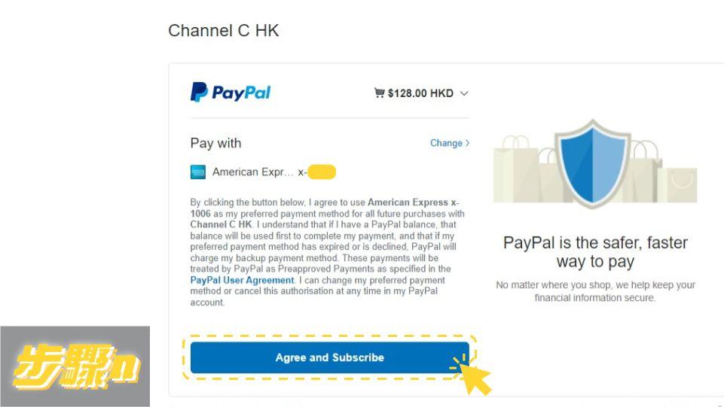Viewport: 724px width, 407px height.
Task: Click the 'PayPal is the safer, faster' heading
Action: click(x=595, y=242)
